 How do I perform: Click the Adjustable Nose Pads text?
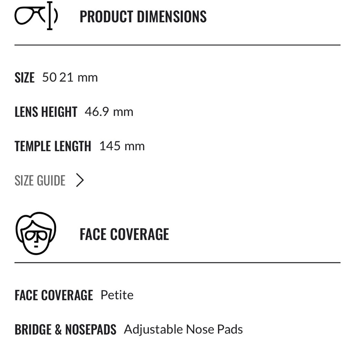pyautogui.click(x=183, y=329)
